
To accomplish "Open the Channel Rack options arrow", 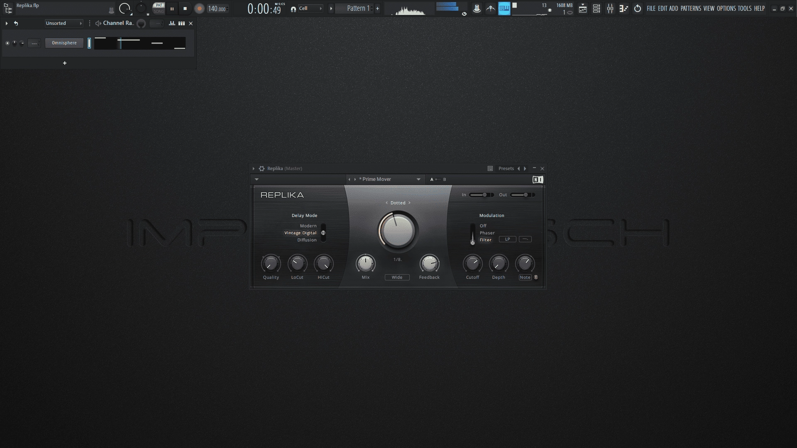I will (x=6, y=23).
